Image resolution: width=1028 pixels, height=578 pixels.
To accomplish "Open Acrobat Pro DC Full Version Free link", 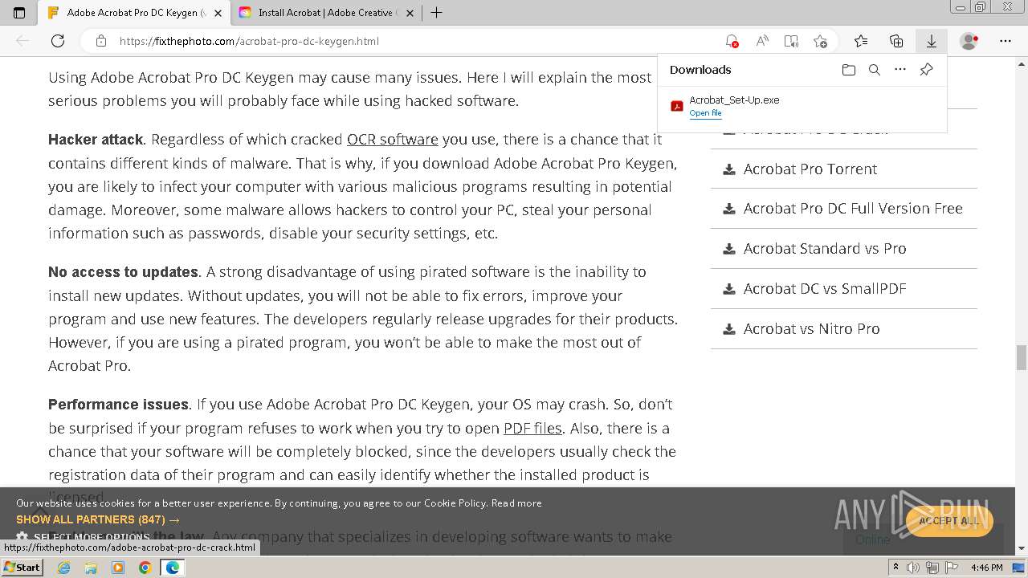I will pos(853,208).
